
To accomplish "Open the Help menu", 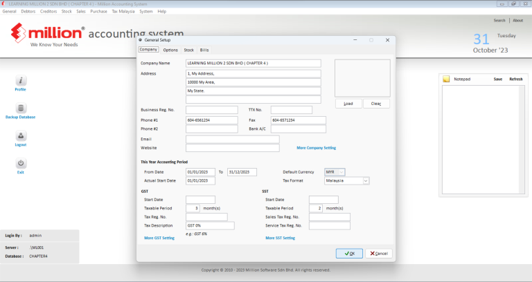I will [162, 11].
